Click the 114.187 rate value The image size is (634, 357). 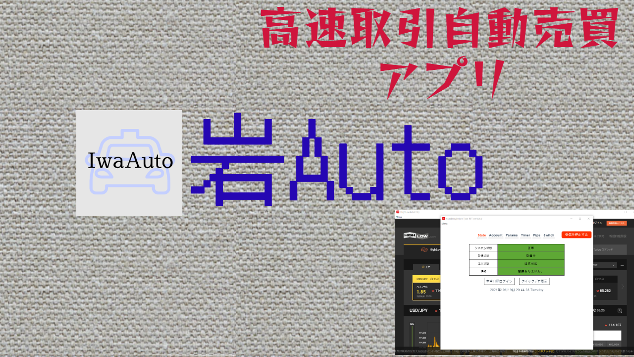[x=614, y=325]
